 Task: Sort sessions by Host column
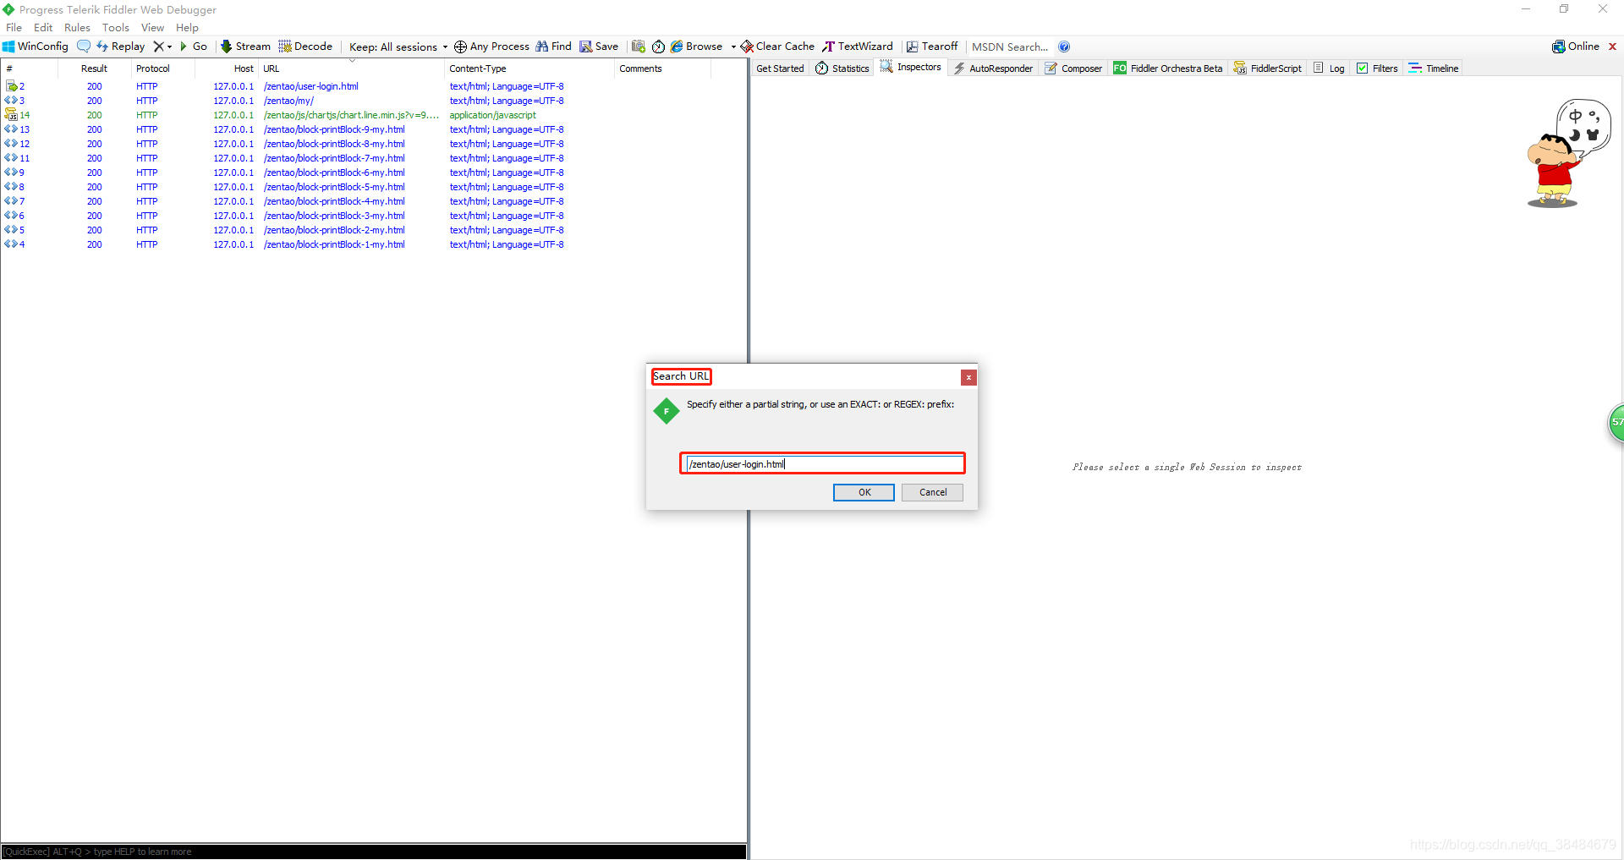226,68
